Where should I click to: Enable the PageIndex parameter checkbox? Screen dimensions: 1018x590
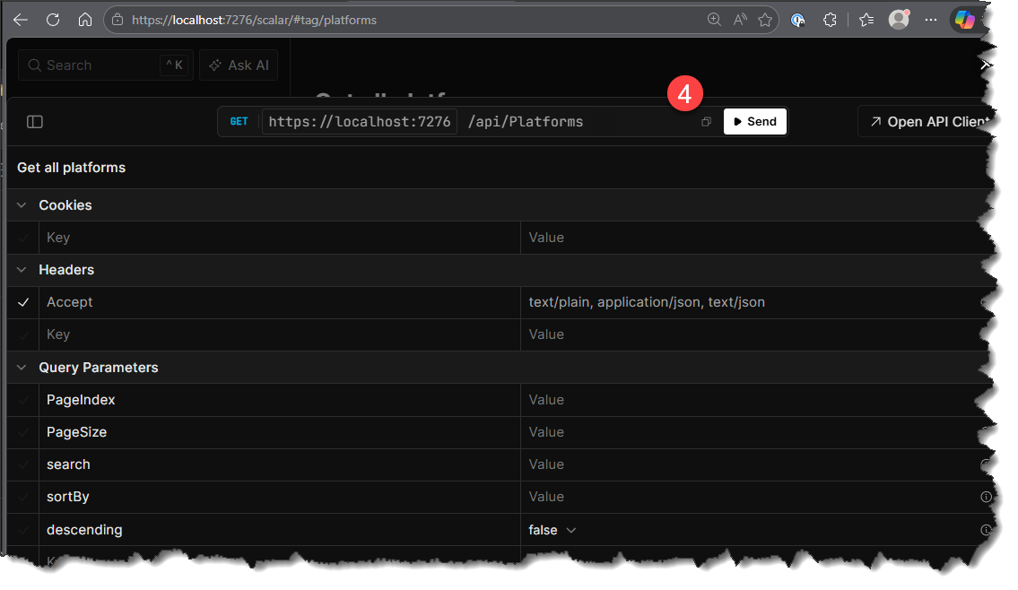tap(23, 400)
